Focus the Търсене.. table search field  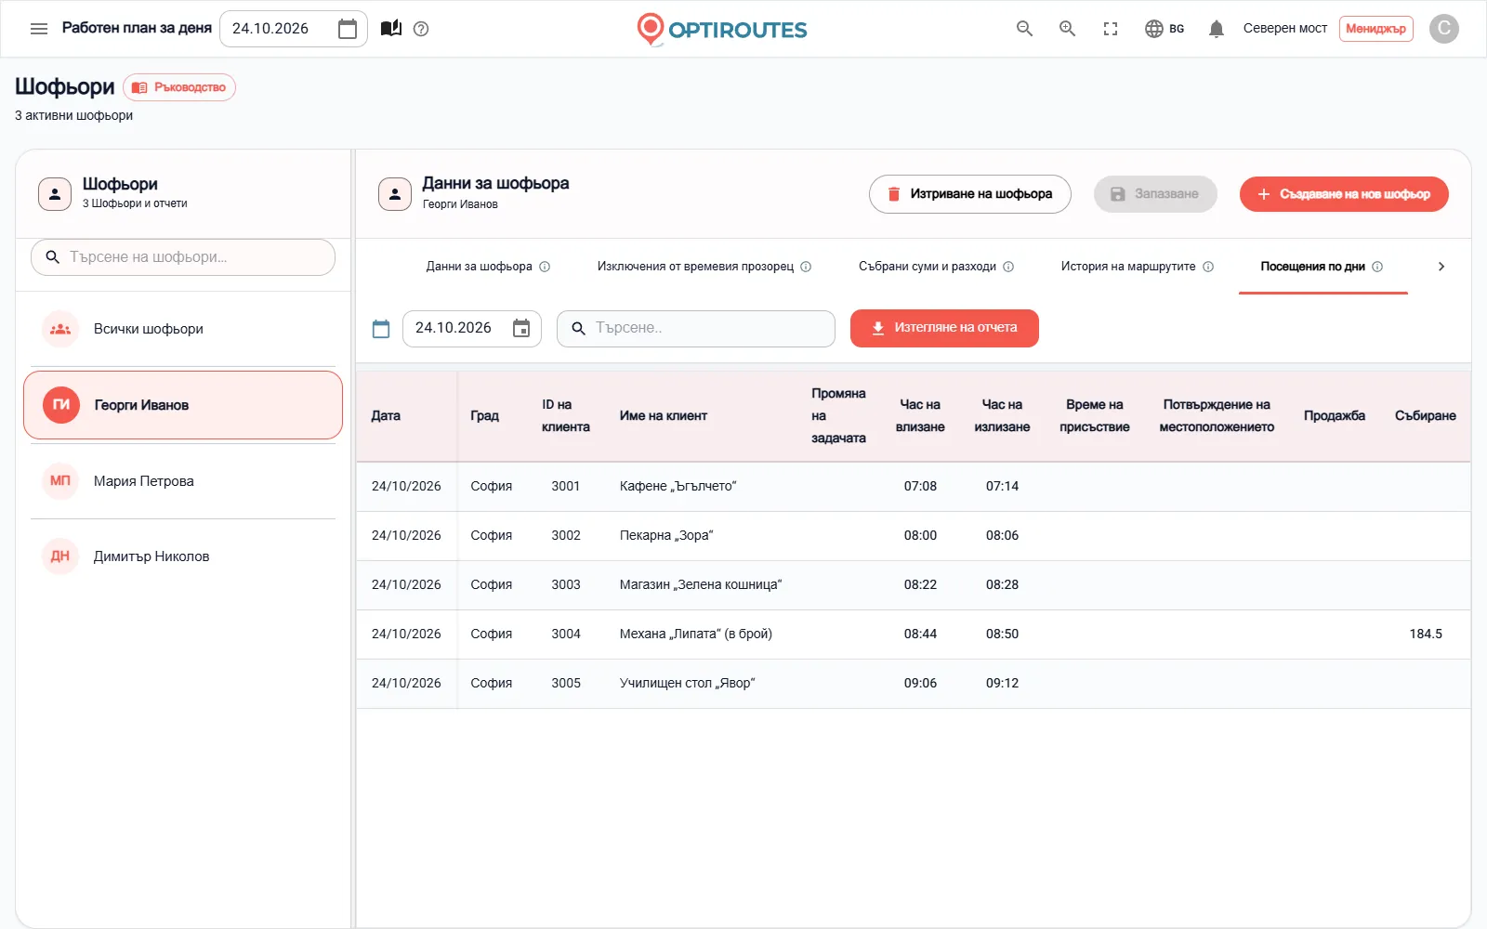click(696, 329)
